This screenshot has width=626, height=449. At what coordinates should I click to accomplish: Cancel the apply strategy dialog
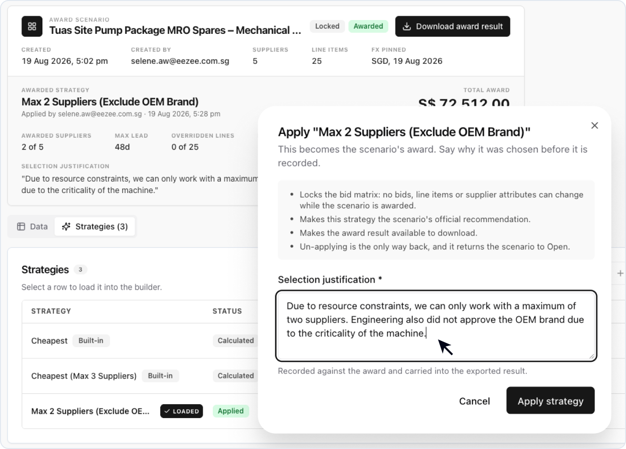(474, 401)
